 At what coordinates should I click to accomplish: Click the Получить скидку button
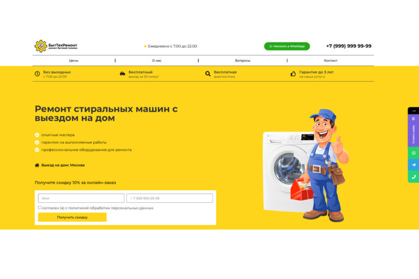point(72,217)
